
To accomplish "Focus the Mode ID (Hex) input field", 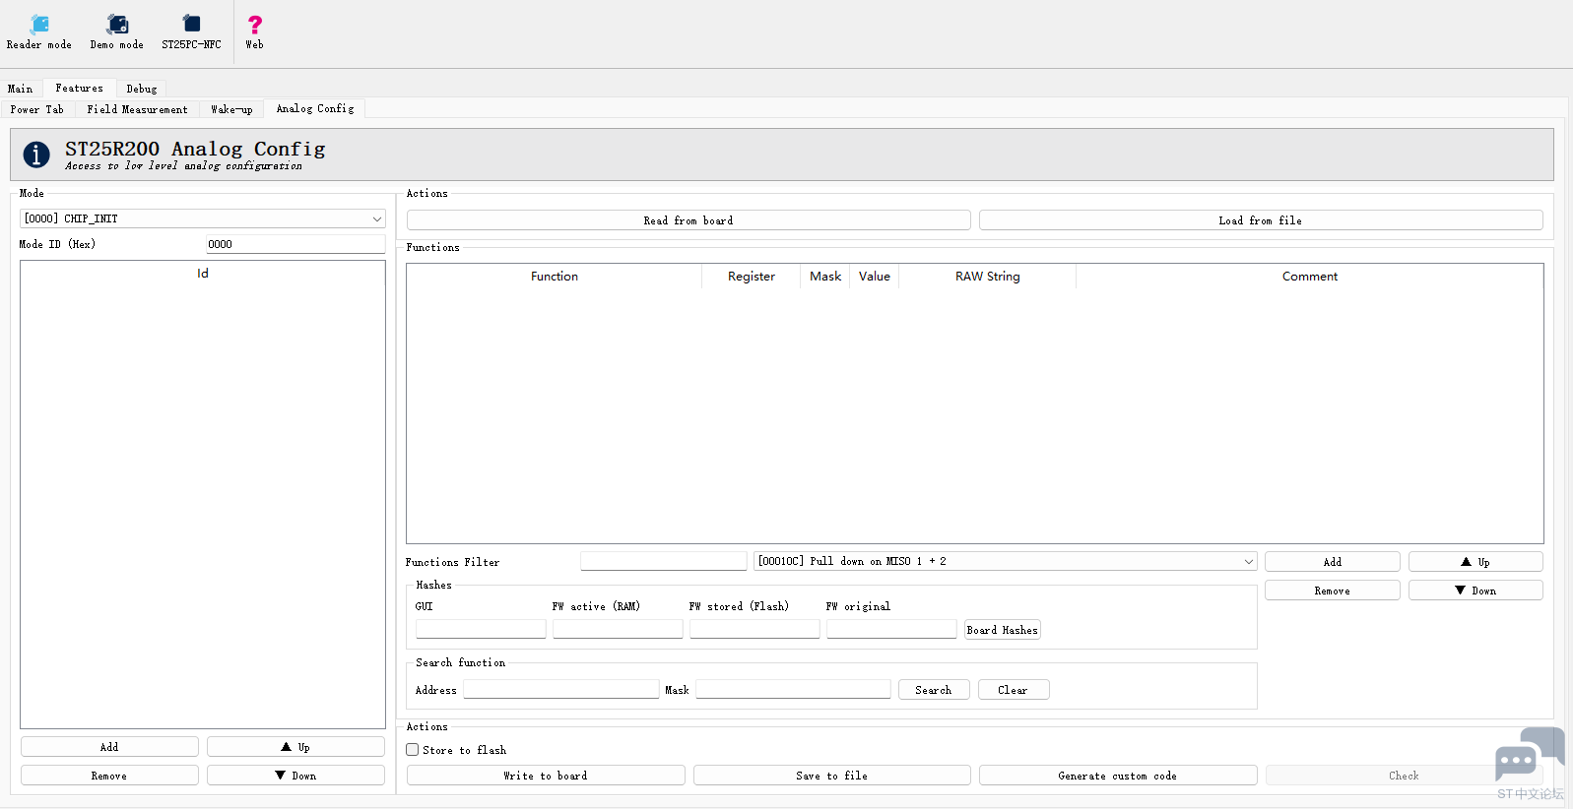I will (295, 244).
